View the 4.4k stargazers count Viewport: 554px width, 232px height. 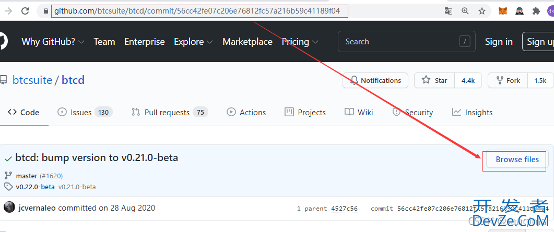(468, 80)
